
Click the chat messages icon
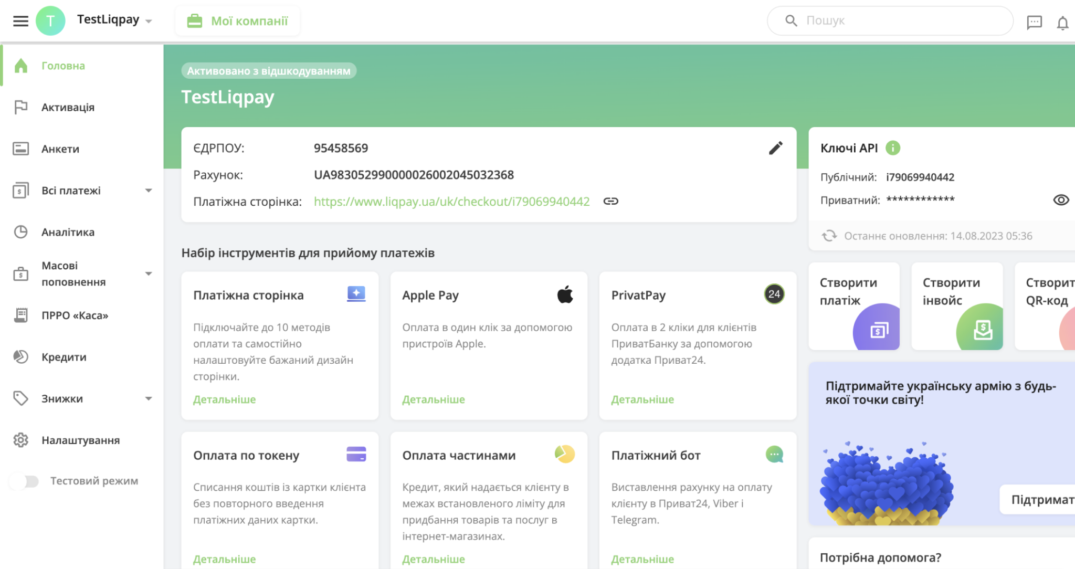click(1034, 22)
